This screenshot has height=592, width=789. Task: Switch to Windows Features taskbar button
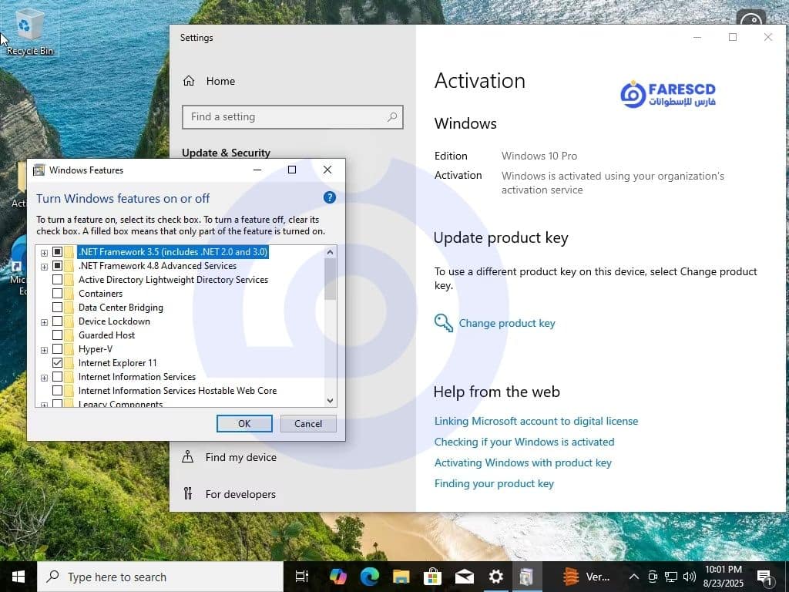pyautogui.click(x=527, y=577)
